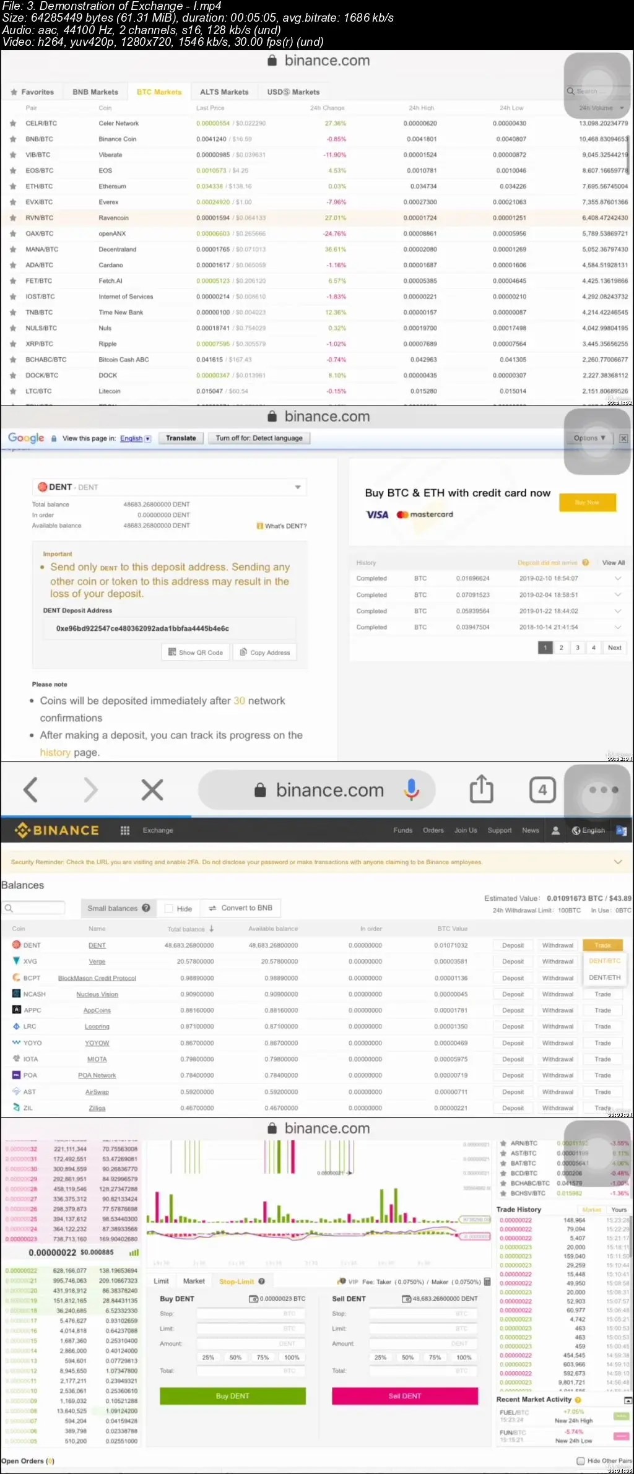Open the English language selector in Binance header
634x1474 pixels.
(x=588, y=831)
